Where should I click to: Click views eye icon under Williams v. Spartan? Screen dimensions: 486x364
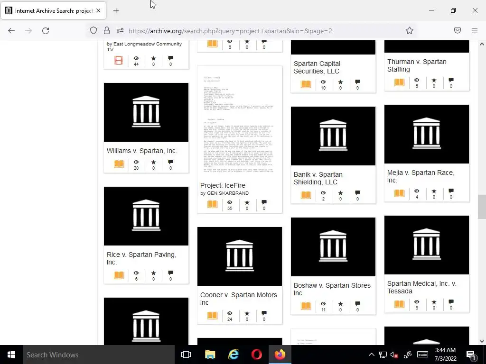[x=136, y=162]
